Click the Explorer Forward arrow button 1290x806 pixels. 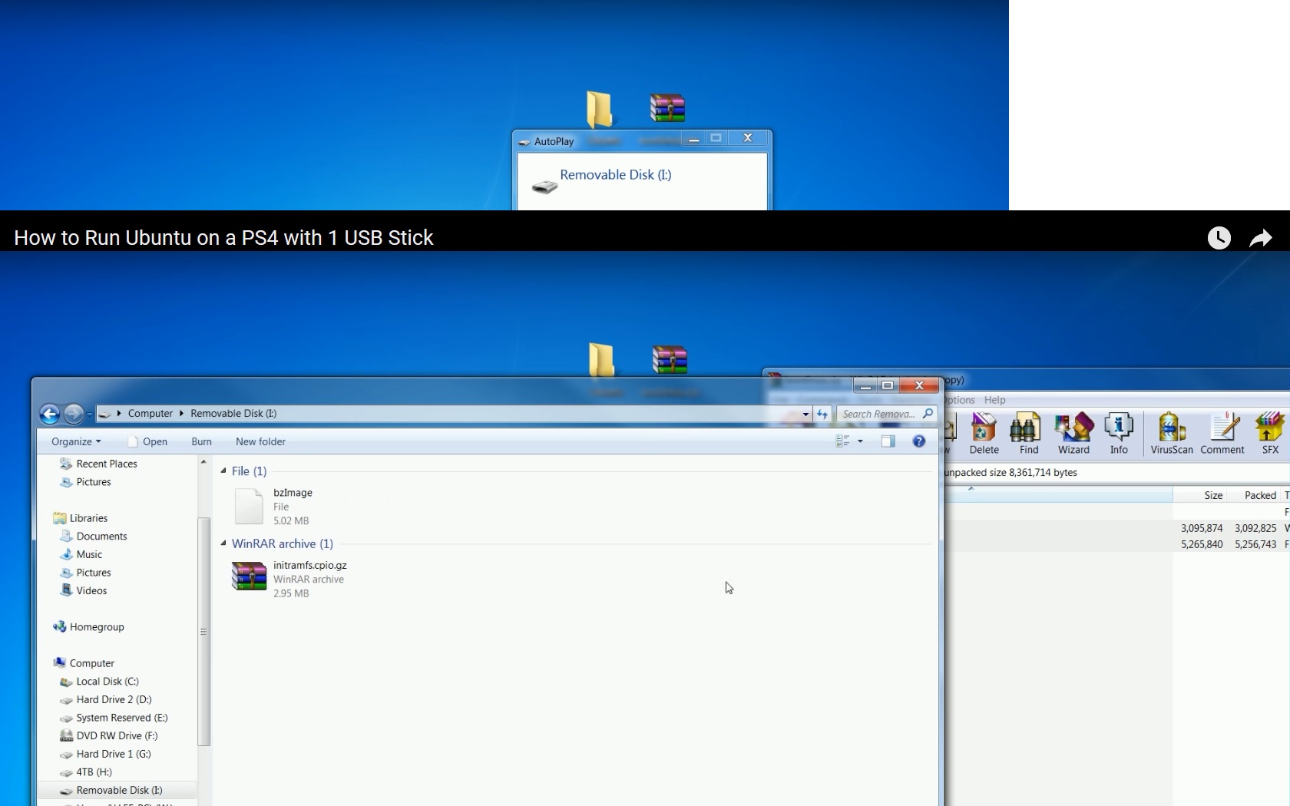coord(74,415)
